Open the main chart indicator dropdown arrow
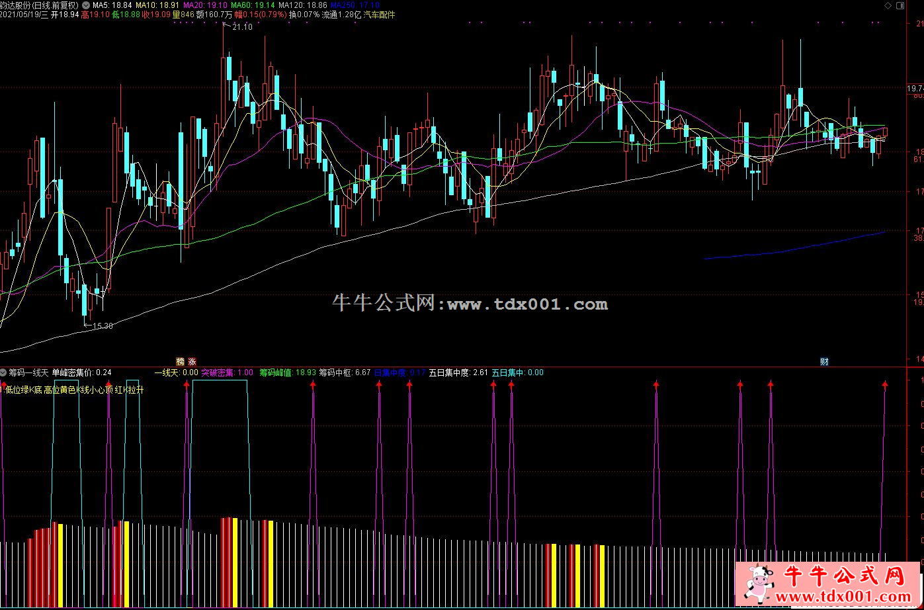This screenshot has height=610, width=924. pos(86,5)
